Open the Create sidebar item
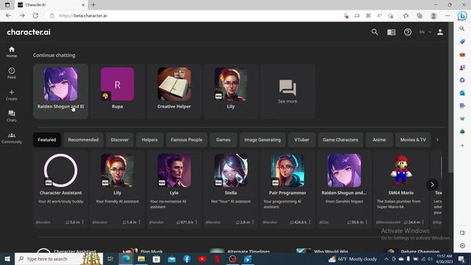Image resolution: width=471 pixels, height=265 pixels. coord(12,95)
